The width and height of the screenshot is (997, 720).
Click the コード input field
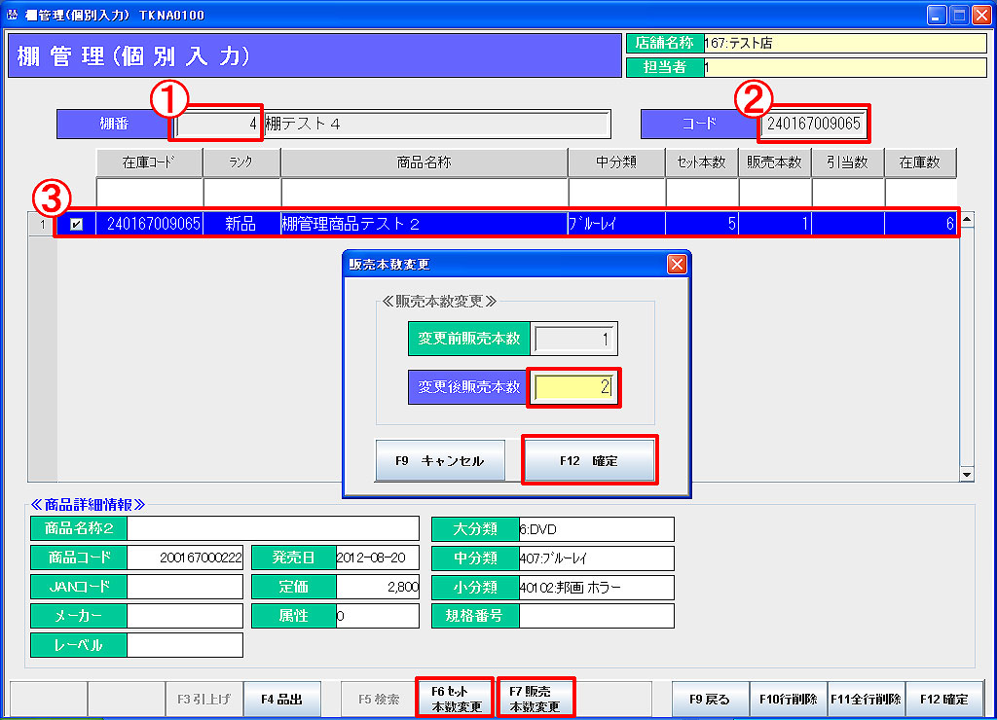point(814,124)
